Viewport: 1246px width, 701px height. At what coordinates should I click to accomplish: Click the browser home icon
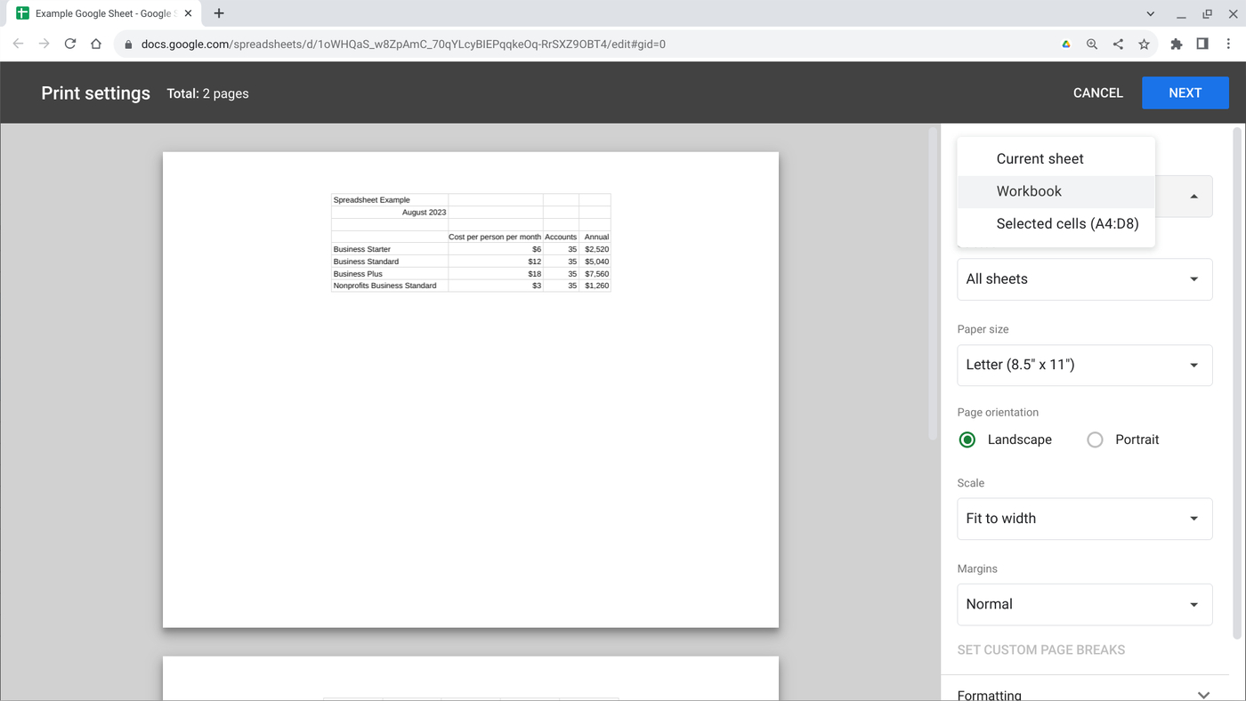click(x=95, y=44)
